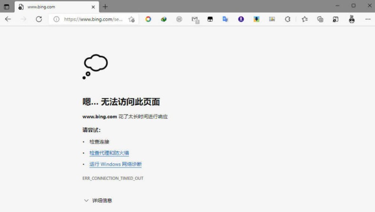375x212 pixels.
Task: Open the image picture extension icon
Action: coord(272,19)
